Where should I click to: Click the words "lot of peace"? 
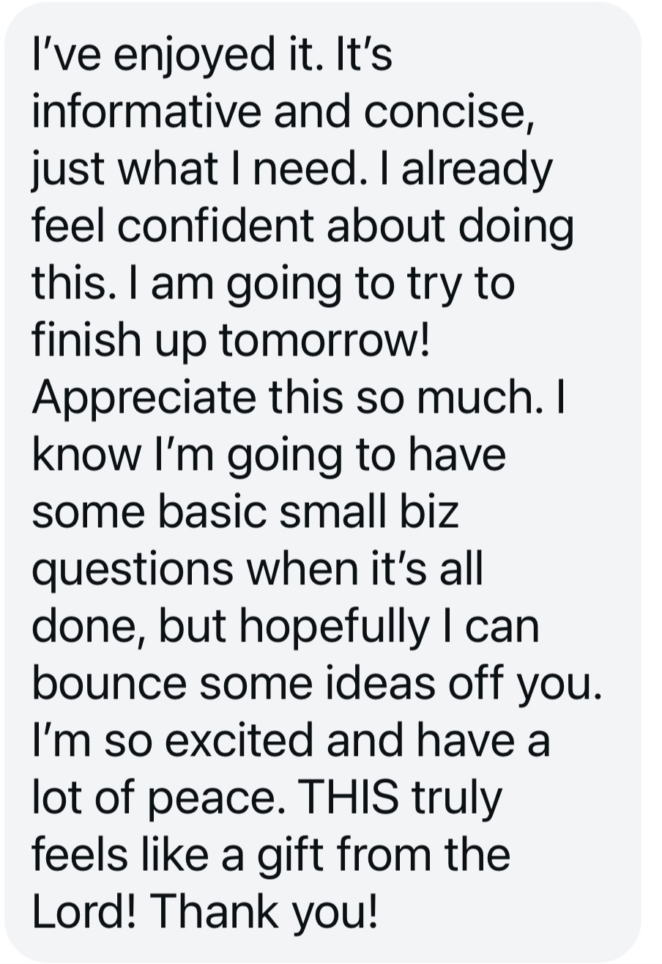[157, 797]
